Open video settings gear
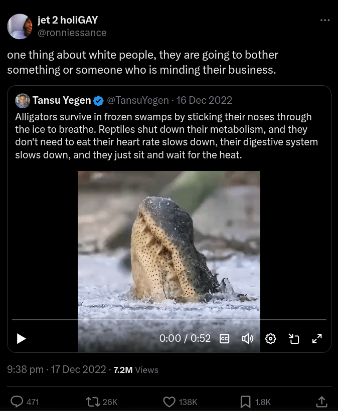The height and width of the screenshot is (411, 338). [x=271, y=339]
